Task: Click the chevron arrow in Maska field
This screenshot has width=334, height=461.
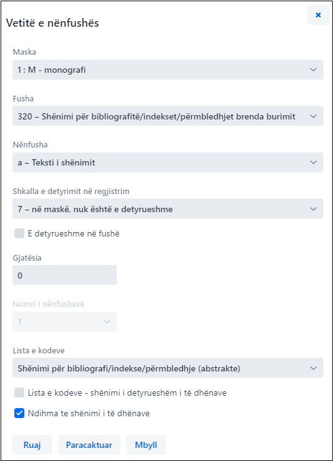Action: (313, 70)
